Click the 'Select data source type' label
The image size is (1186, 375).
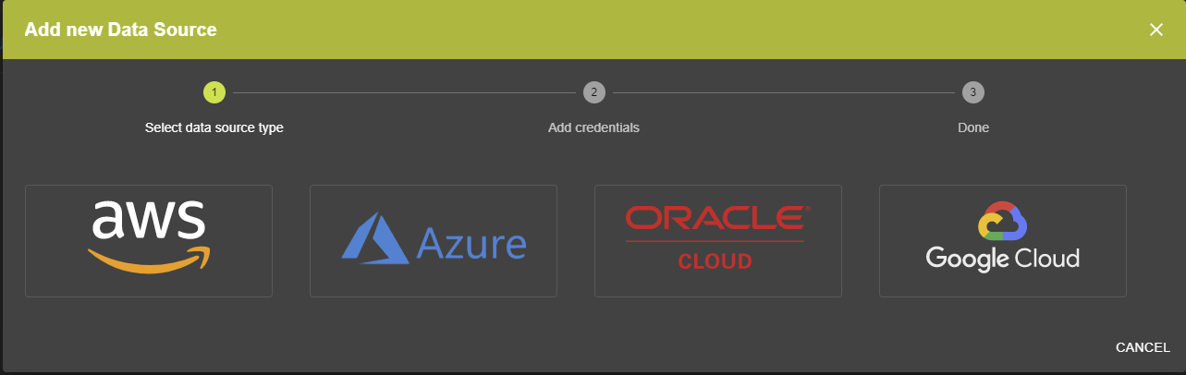coord(214,127)
